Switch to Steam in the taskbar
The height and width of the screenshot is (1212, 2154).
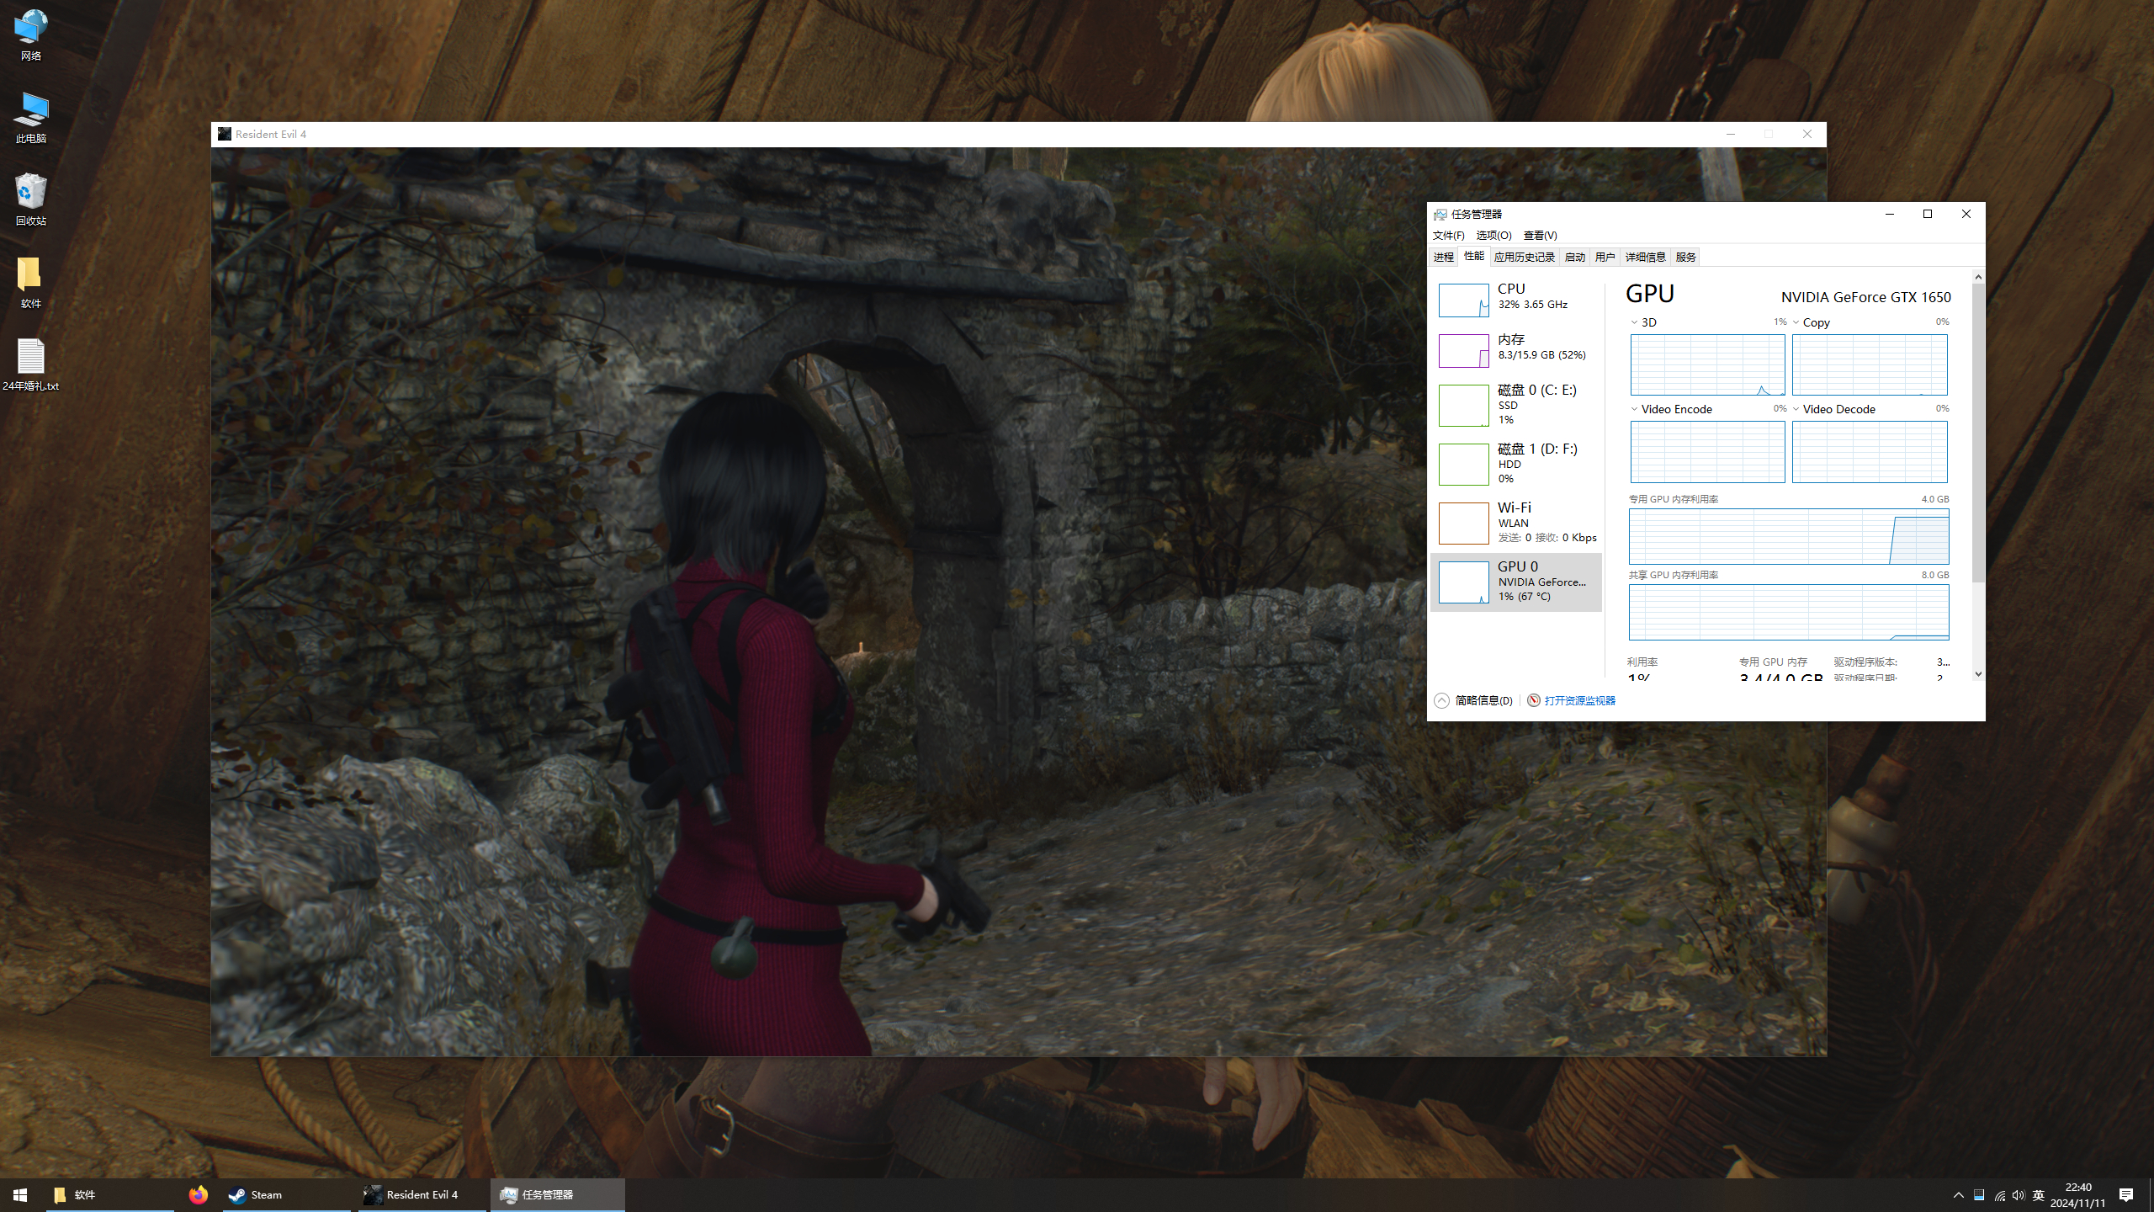point(286,1194)
